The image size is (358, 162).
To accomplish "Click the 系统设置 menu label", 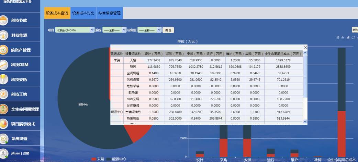I will 19,139.
